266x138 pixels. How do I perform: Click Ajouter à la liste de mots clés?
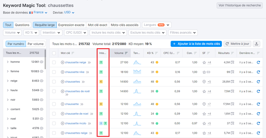(x=196, y=44)
